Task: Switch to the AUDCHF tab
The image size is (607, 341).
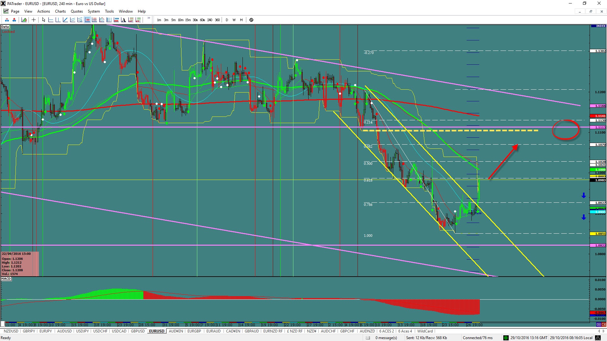Action: (x=328, y=331)
